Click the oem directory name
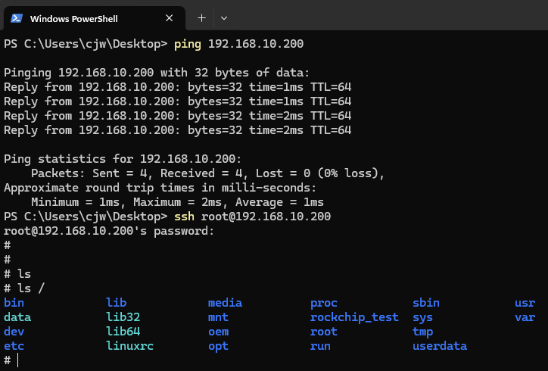 point(218,332)
